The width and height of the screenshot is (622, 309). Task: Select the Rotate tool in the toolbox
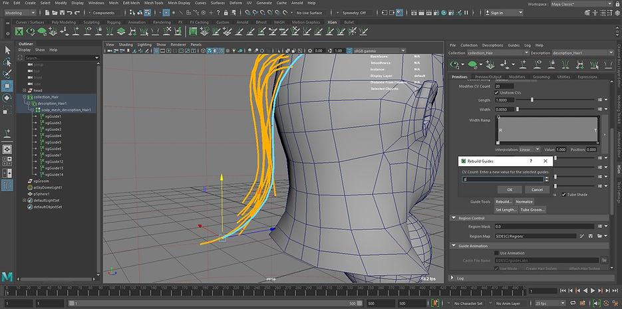(x=7, y=98)
